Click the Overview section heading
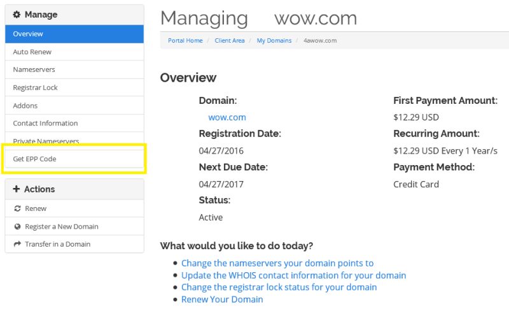 point(188,78)
